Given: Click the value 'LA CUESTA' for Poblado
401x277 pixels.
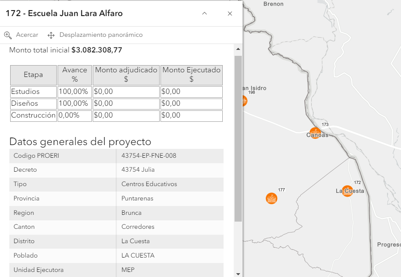Looking at the screenshot, I should (x=138, y=255).
